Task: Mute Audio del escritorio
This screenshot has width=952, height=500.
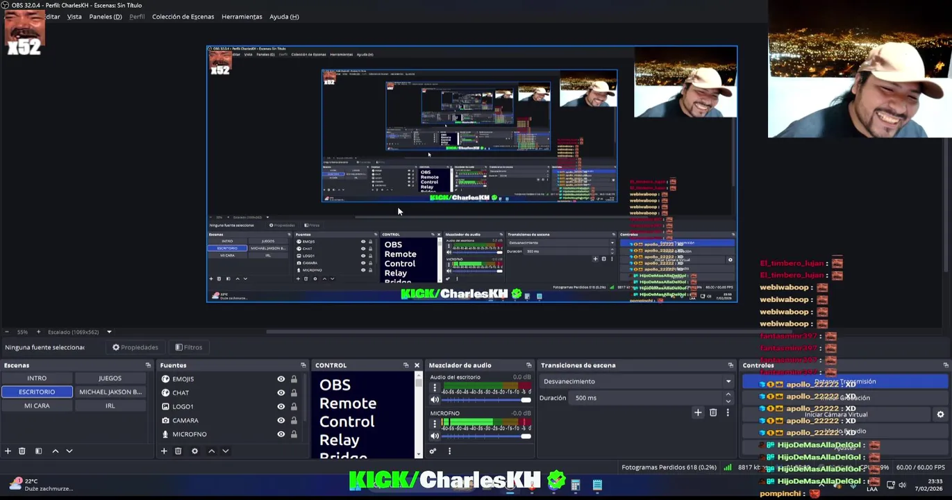Action: click(435, 400)
